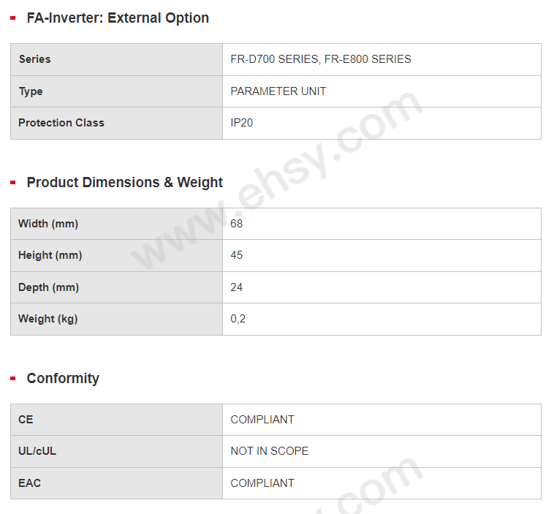Select the Height (mm) row label
The height and width of the screenshot is (514, 554).
tap(50, 255)
